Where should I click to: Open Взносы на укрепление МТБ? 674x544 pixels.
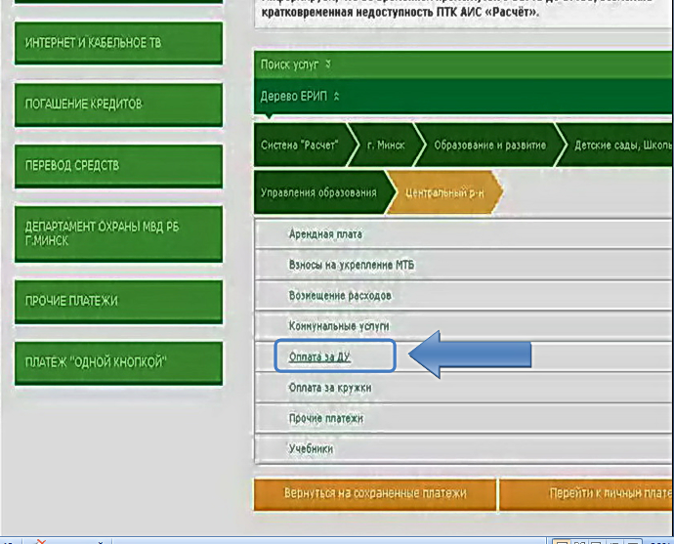click(352, 266)
